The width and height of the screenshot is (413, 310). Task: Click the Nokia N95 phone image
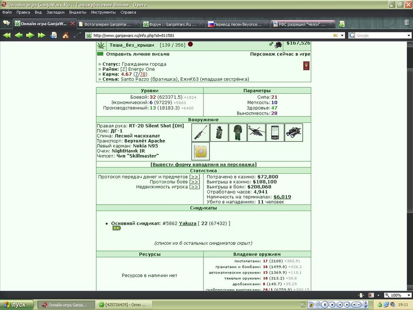pos(275,132)
